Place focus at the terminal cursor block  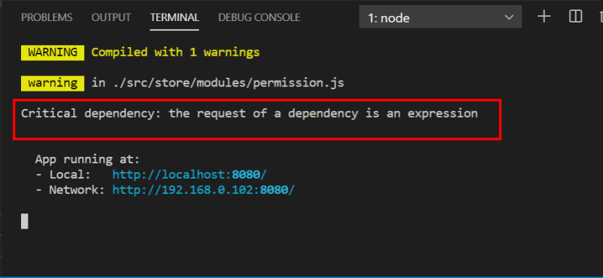(25, 221)
